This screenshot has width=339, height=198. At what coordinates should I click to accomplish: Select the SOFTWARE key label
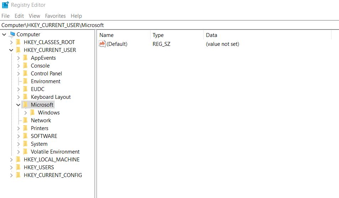(x=44, y=136)
